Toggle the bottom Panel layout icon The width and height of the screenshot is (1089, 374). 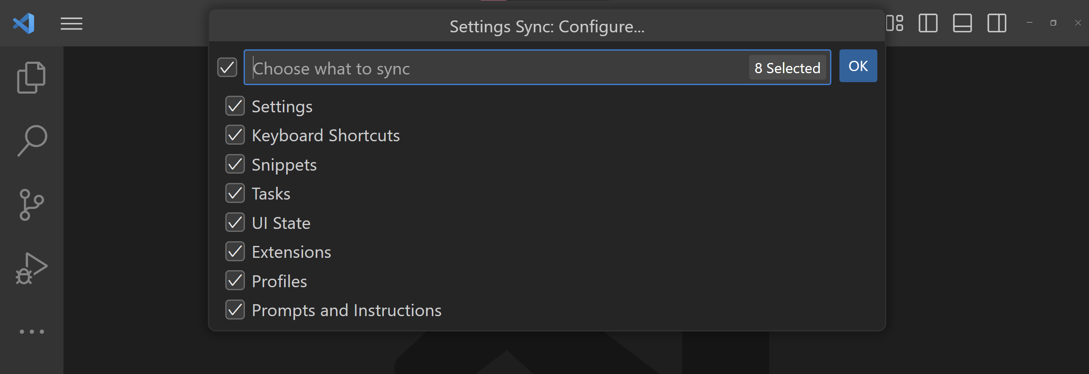pos(962,23)
